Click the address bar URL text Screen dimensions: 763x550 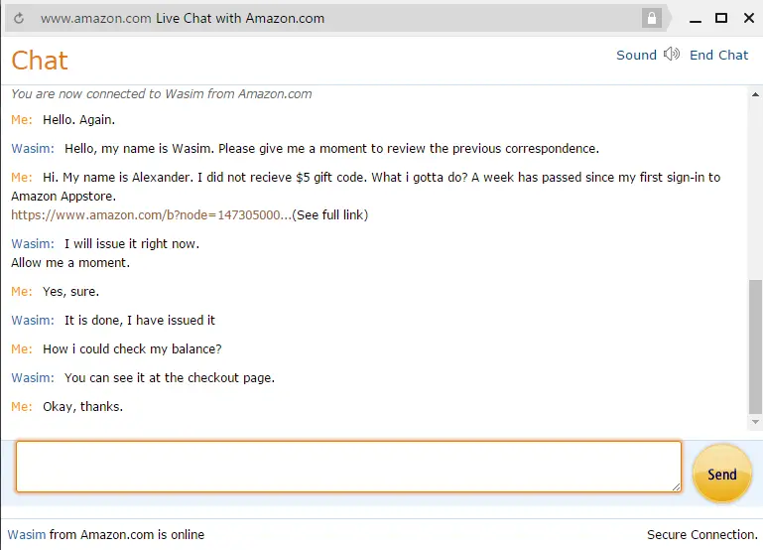point(96,19)
